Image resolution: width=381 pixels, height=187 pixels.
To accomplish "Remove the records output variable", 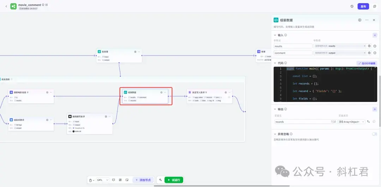I will tap(374, 122).
